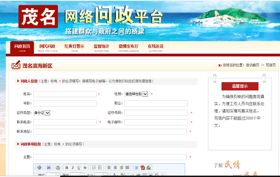Open find tool with binoculars icon
The image size is (280, 177).
coord(49,168)
